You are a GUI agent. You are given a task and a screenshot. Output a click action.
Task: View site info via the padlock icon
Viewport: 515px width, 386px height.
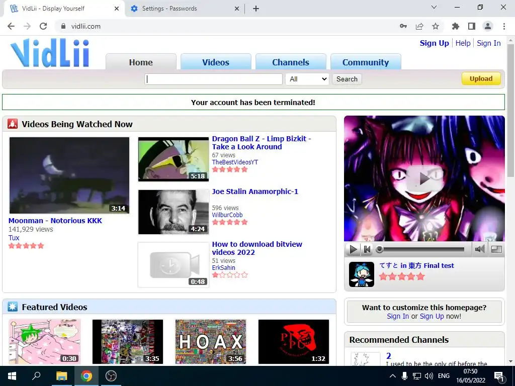point(63,26)
